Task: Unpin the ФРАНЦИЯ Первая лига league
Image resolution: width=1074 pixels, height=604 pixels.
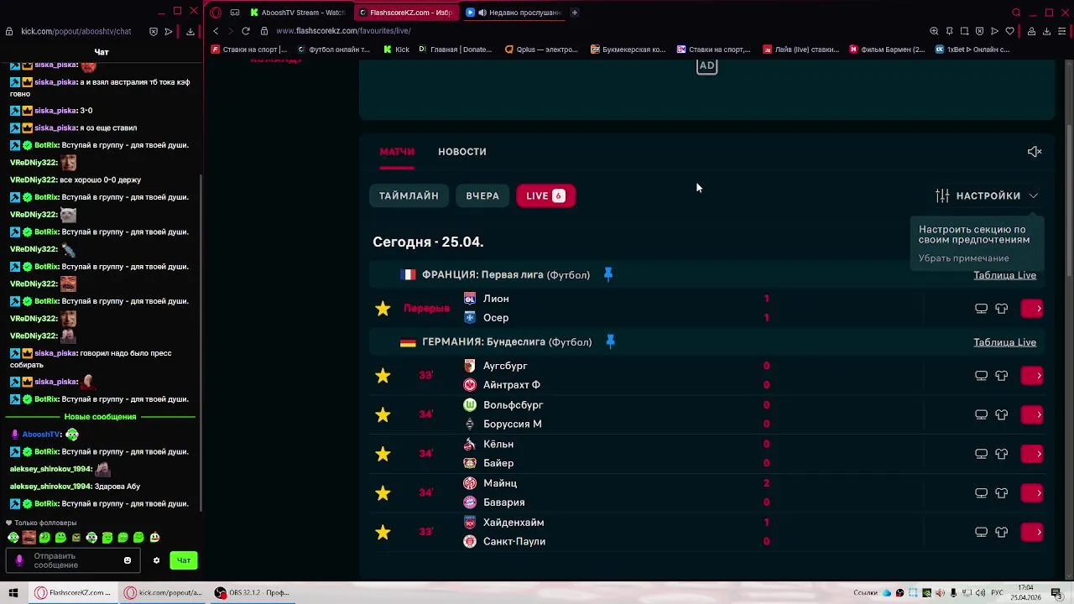Action: click(608, 274)
